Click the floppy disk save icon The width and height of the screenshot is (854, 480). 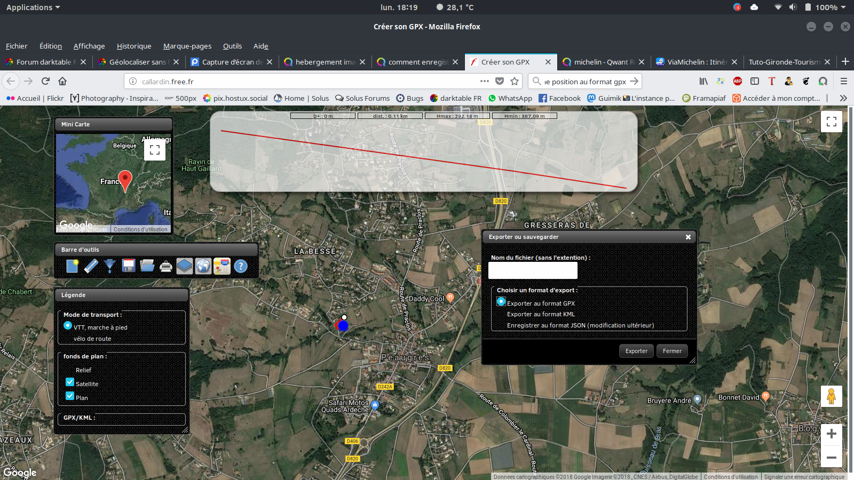coord(129,266)
